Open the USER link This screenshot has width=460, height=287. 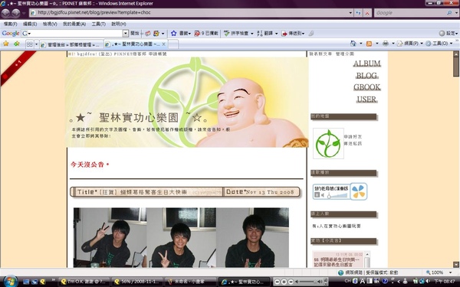click(366, 99)
